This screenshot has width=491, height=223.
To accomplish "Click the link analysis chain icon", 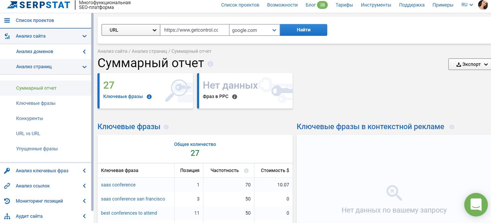I will 7,186.
